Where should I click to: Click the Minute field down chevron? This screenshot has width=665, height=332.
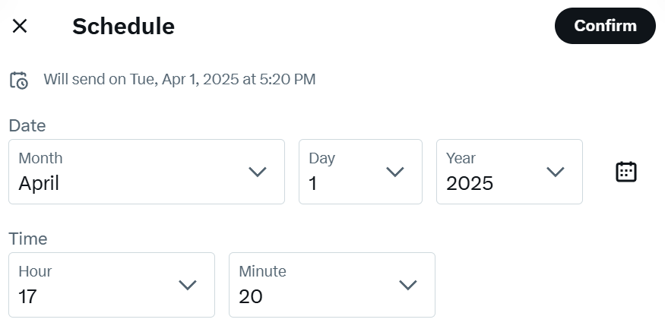click(408, 285)
